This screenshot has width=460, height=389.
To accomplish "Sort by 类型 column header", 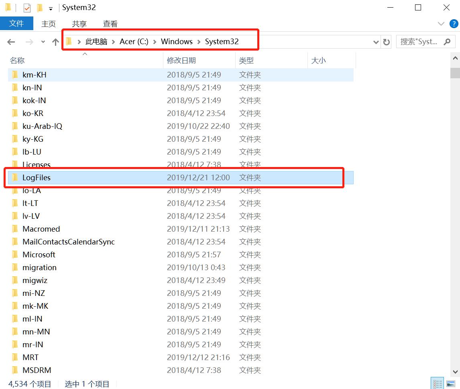I will (271, 61).
